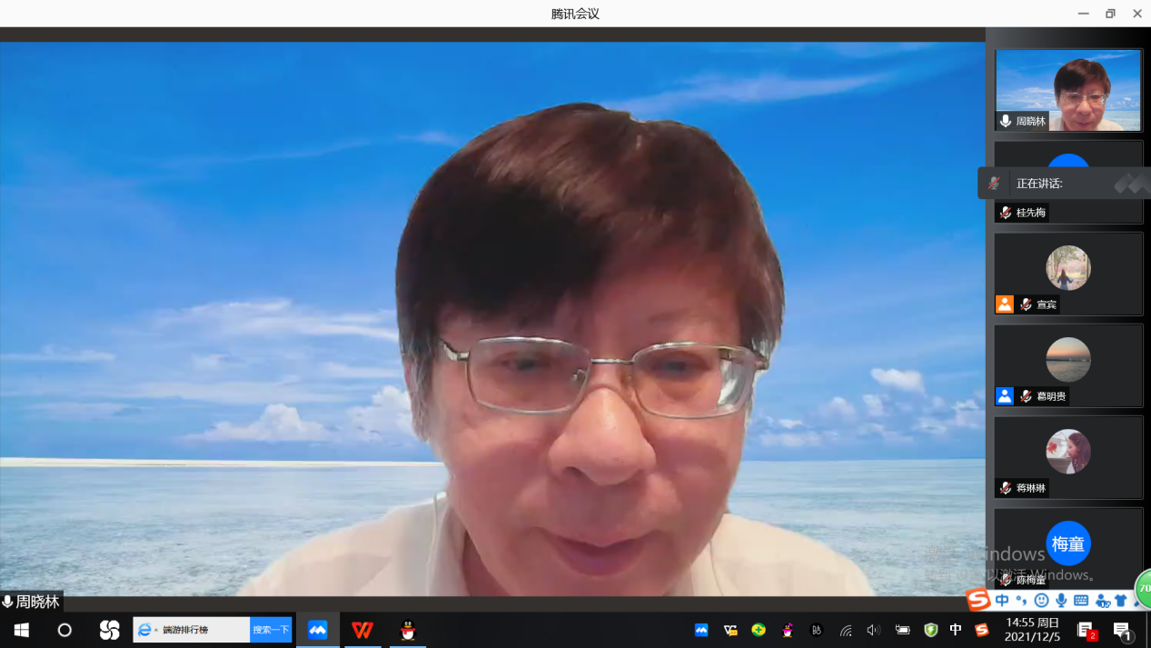Open WPS Office from the taskbar
Screen dimensions: 1151x648
[x=362, y=630]
